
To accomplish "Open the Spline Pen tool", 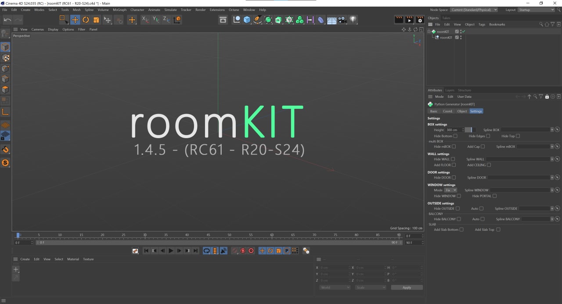I will click(x=258, y=20).
